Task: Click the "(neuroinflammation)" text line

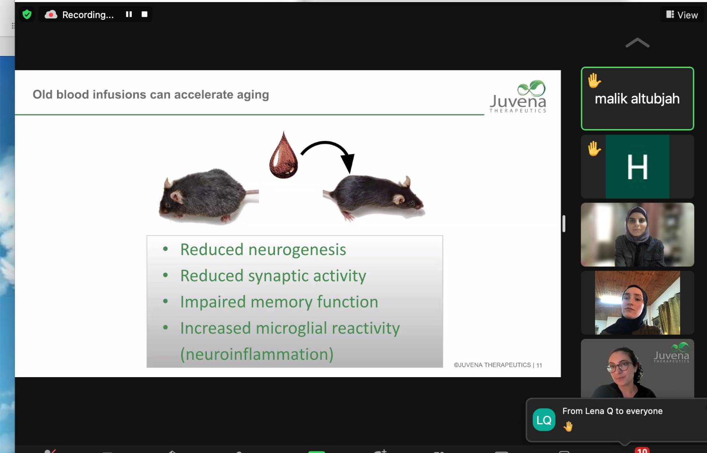Action: click(x=257, y=354)
